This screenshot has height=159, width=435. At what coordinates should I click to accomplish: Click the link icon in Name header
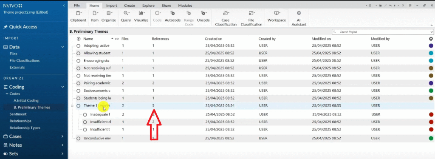[x=117, y=39]
